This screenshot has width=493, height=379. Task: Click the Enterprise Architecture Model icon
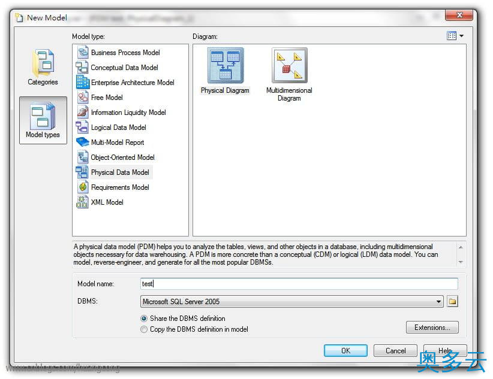(83, 82)
